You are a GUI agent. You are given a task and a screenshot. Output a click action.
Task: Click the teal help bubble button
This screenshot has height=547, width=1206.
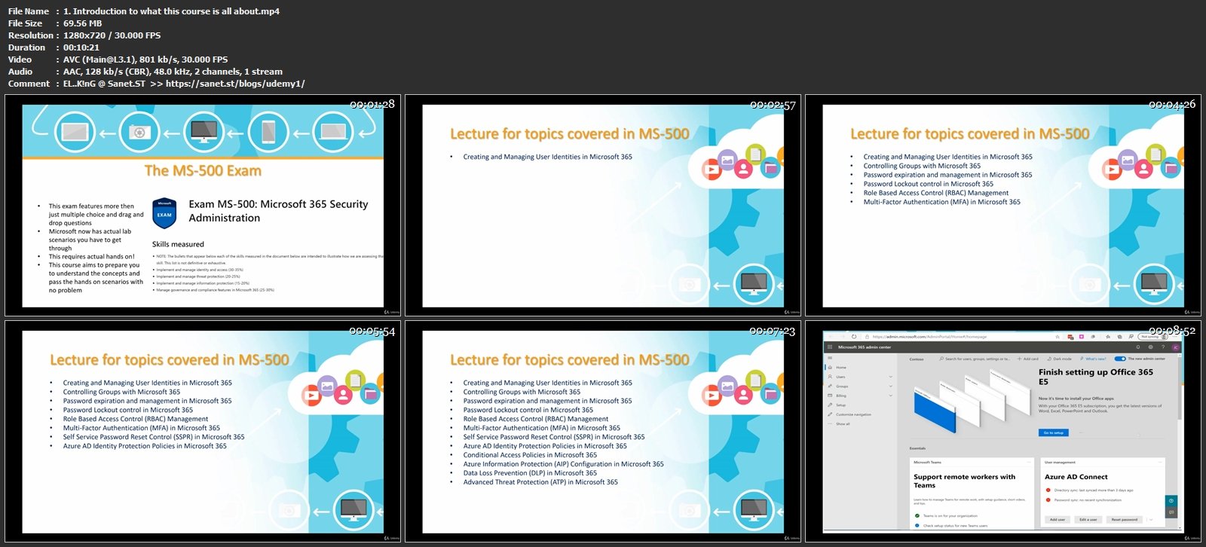point(1171,500)
